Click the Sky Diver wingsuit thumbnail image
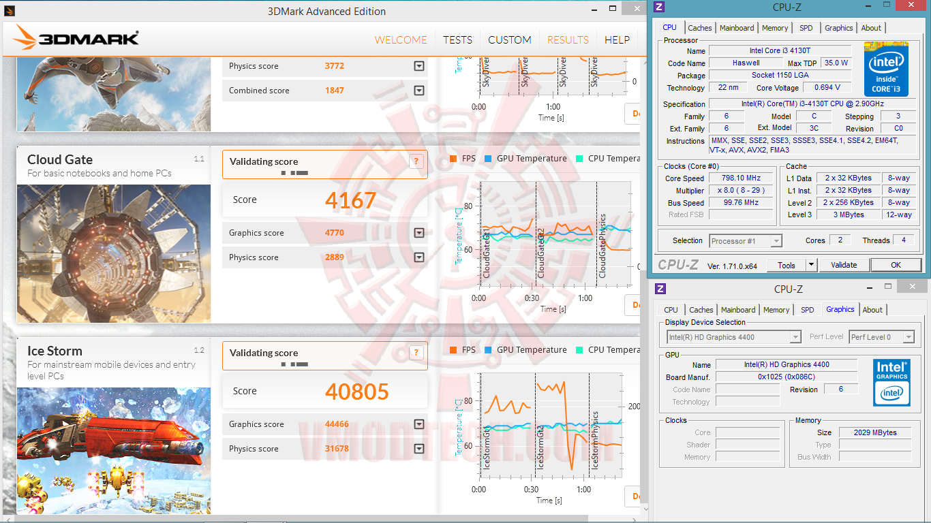The image size is (931, 523). (x=114, y=95)
